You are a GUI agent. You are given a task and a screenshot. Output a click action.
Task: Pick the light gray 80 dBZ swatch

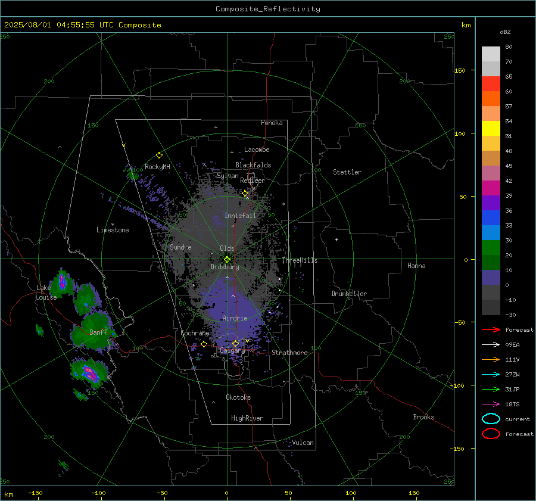click(x=491, y=54)
